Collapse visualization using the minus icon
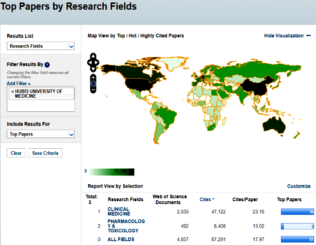 (308, 35)
